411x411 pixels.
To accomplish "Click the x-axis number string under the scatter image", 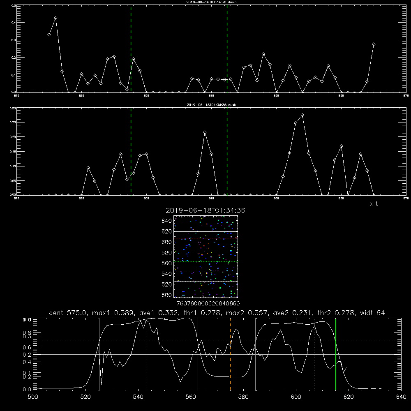I will (x=208, y=303).
